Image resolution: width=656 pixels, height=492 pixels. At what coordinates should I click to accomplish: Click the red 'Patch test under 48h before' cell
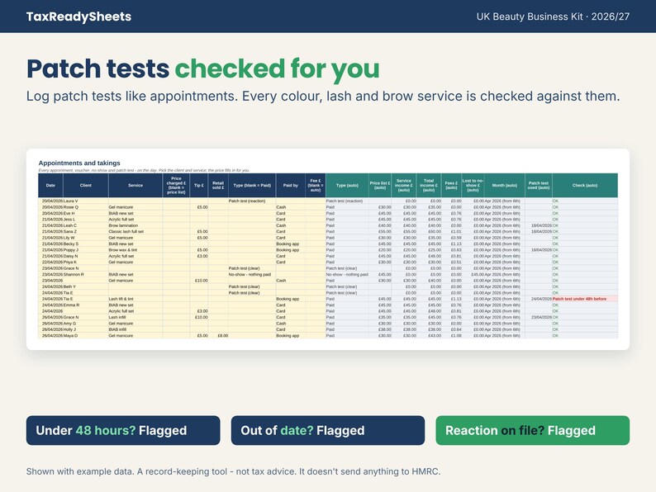[x=585, y=299]
